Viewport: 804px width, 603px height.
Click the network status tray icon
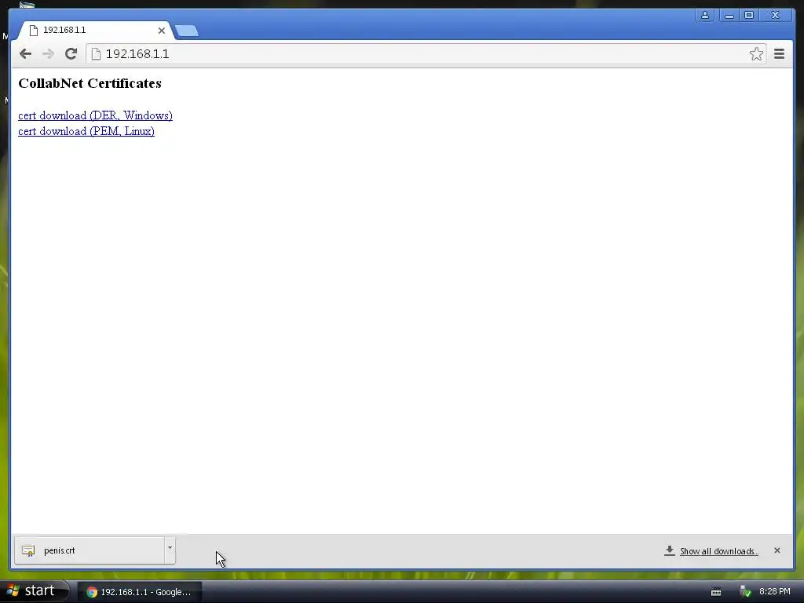[x=745, y=592]
